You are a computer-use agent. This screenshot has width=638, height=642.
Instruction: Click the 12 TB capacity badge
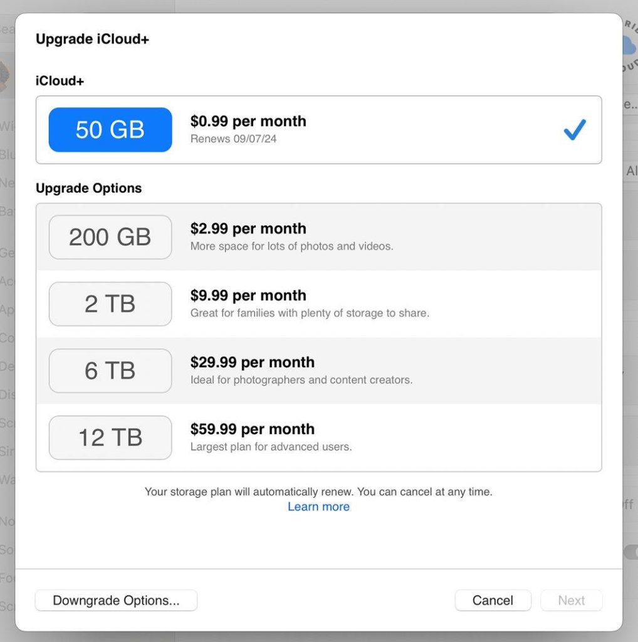(x=110, y=438)
